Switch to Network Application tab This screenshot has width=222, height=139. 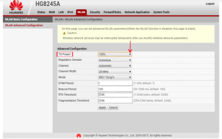tap(137, 12)
